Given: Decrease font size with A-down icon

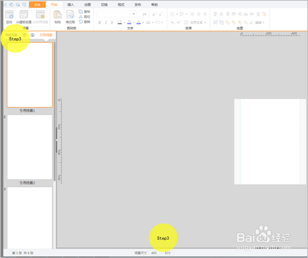Looking at the screenshot, I should (161, 14).
